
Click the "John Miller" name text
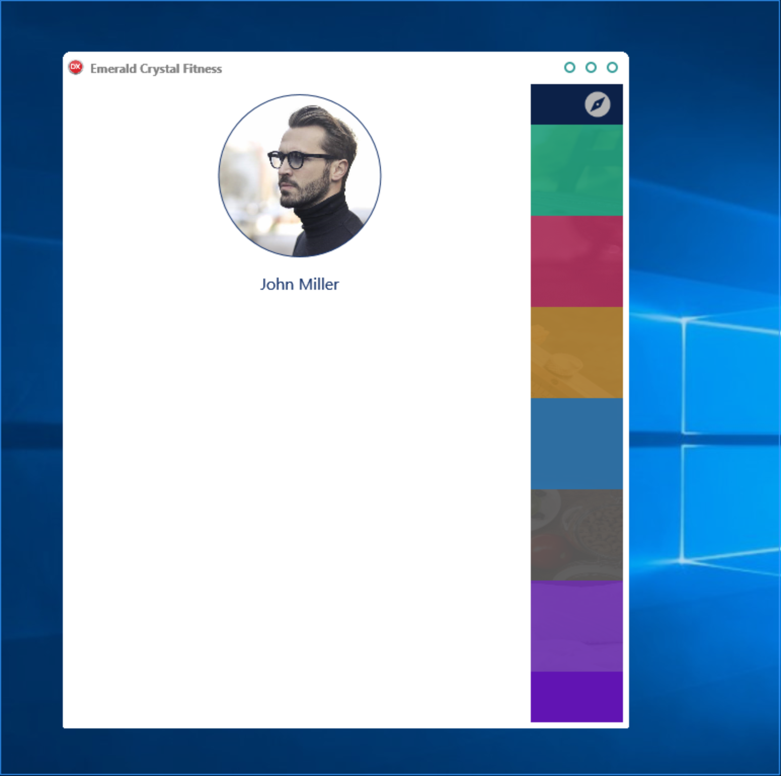coord(300,284)
